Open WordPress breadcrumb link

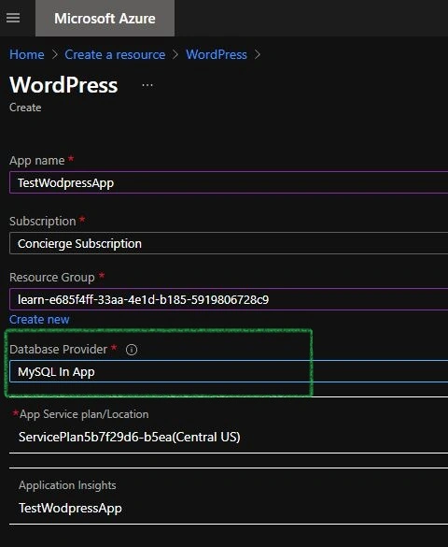(x=217, y=54)
